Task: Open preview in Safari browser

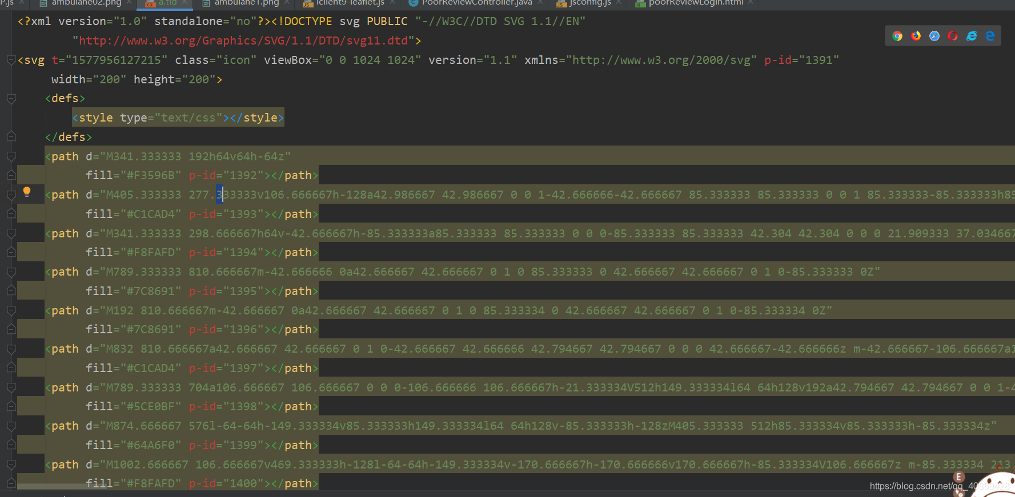Action: 934,36
